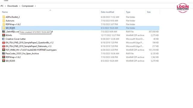This screenshot has width=193, height=108.
Task: Click the 194 KB size cell
Action: pos(155,43)
